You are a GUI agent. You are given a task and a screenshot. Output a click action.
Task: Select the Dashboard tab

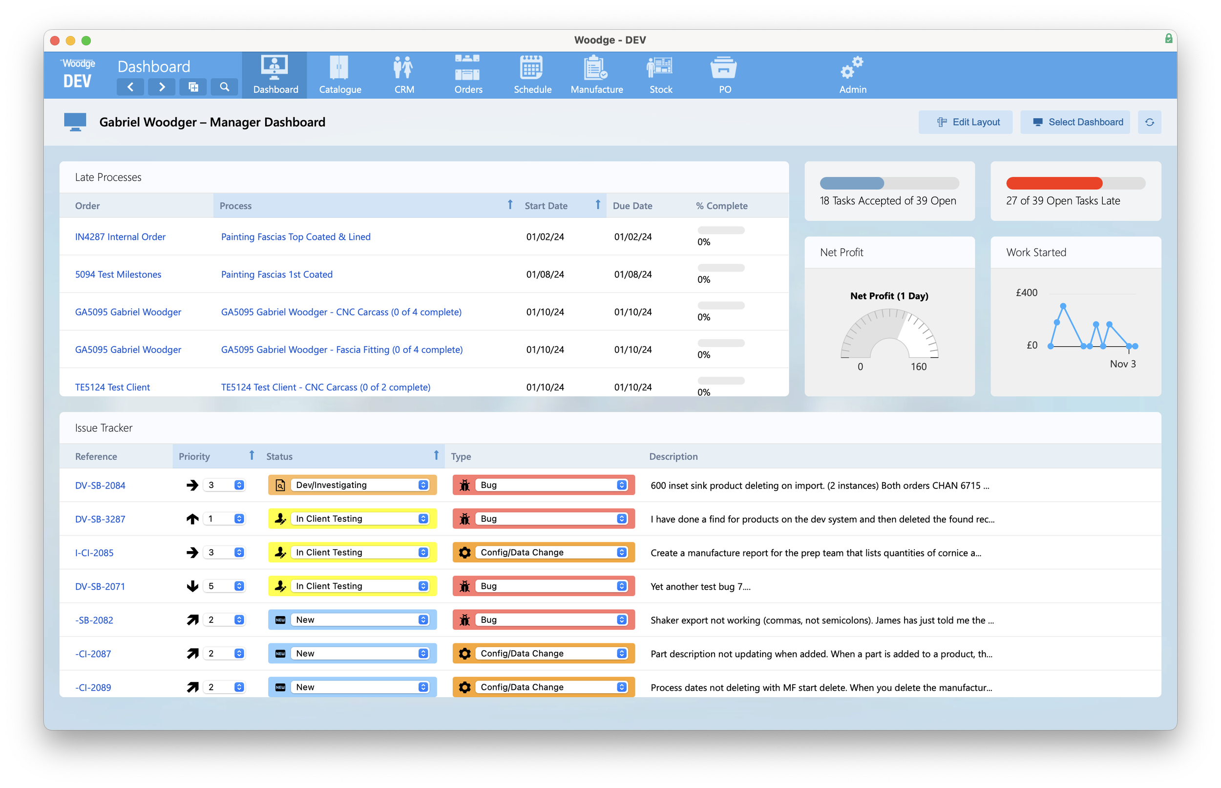(x=275, y=75)
